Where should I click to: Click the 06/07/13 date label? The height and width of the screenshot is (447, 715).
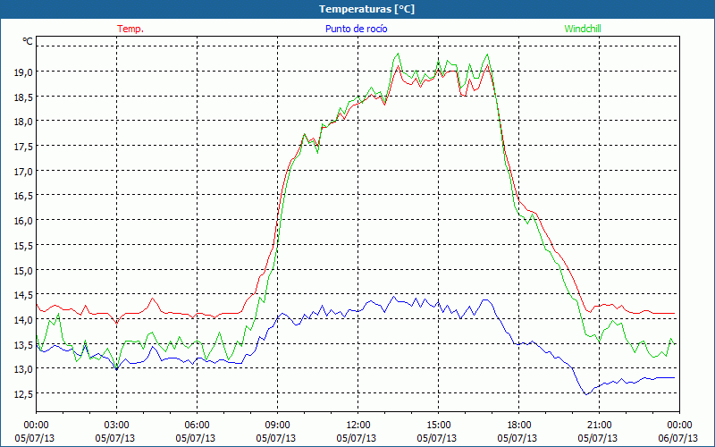point(678,438)
